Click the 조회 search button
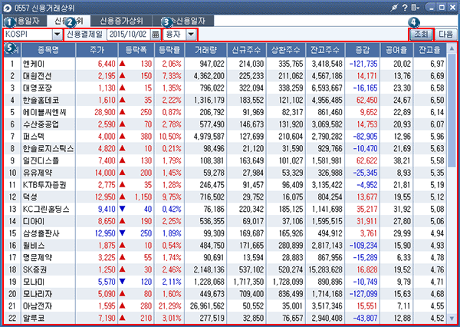This screenshot has width=460, height=327. point(421,35)
